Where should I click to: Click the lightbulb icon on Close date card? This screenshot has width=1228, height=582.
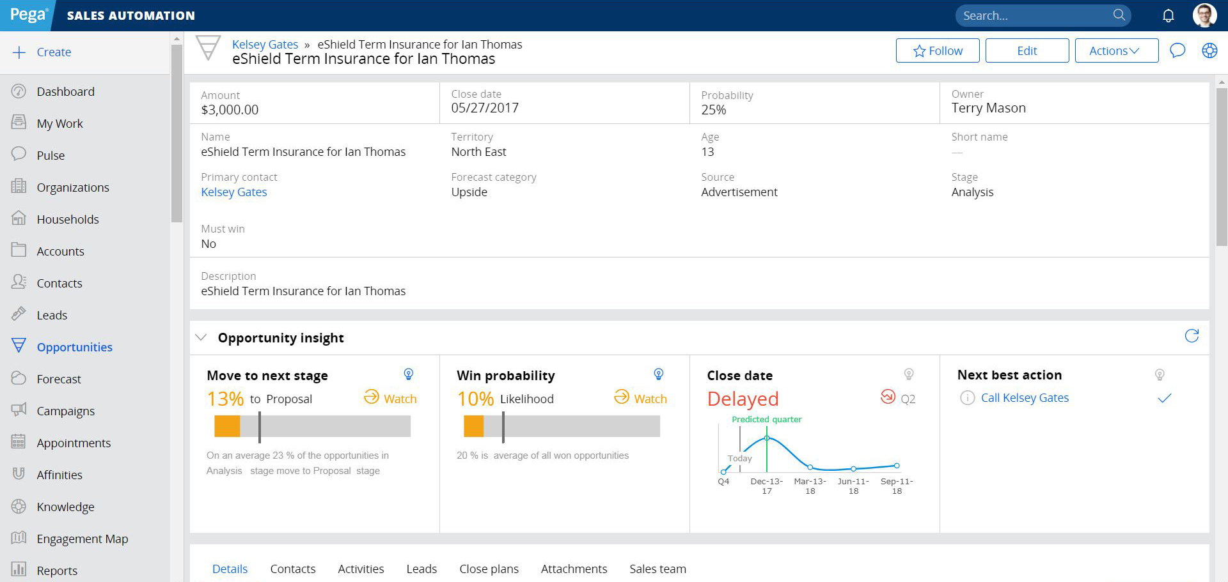pyautogui.click(x=908, y=374)
